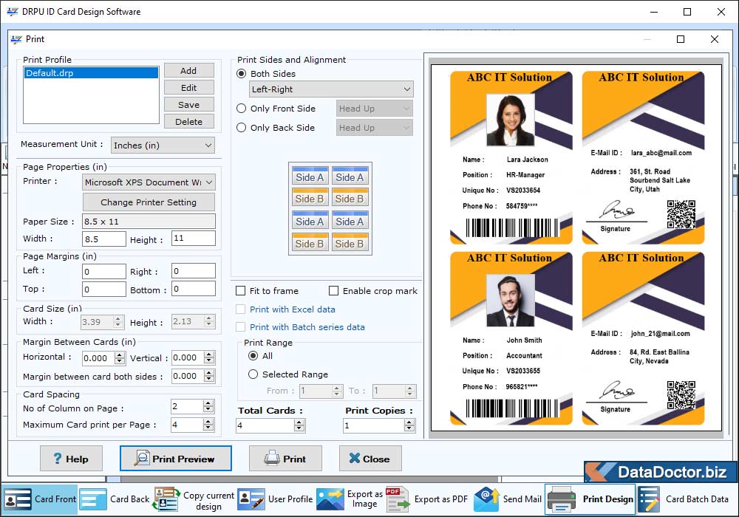Viewport: 739px width, 517px height.
Task: Click the Print Preview button
Action: pos(176,459)
